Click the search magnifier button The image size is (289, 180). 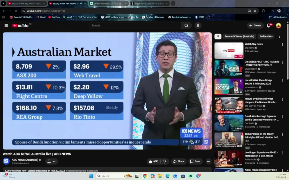coord(186,25)
